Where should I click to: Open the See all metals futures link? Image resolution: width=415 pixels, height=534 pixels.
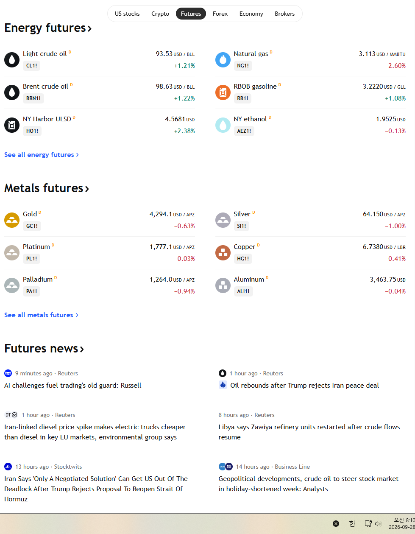[x=42, y=315]
